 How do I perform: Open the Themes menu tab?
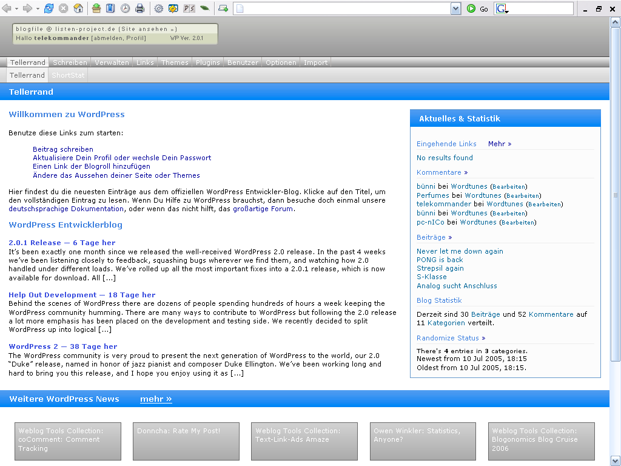175,62
